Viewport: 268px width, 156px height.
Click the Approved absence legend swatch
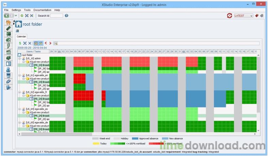pyautogui.click(x=135, y=139)
